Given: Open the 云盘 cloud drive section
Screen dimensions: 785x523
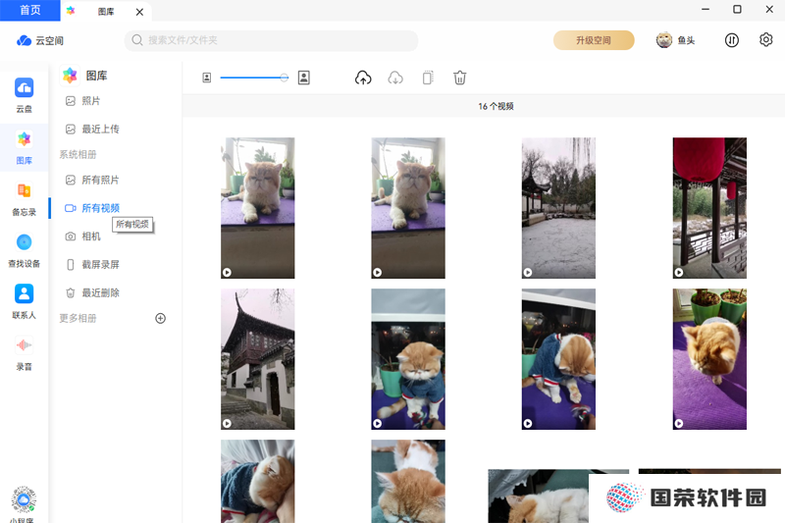Looking at the screenshot, I should pyautogui.click(x=24, y=95).
